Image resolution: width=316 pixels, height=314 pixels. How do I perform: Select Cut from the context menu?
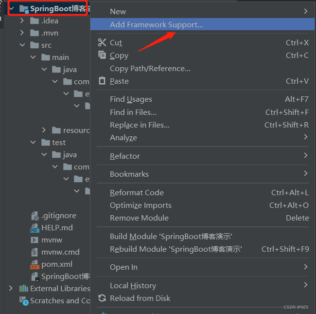tap(202, 42)
